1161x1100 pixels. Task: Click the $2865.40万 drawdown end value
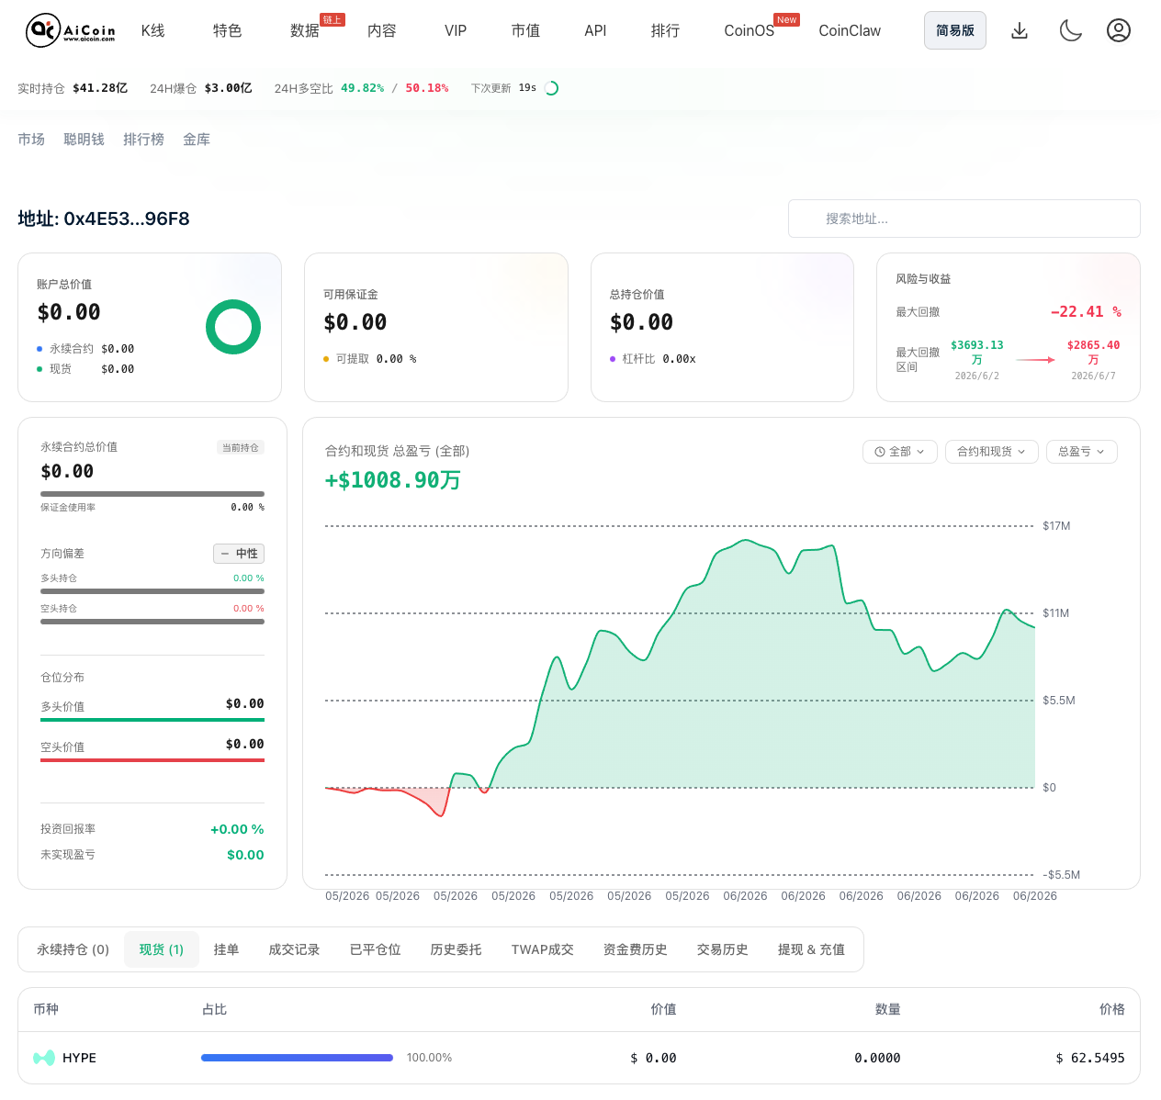(1093, 353)
